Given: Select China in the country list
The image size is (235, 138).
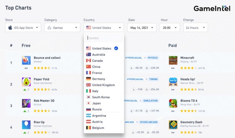Looking at the screenshot, I should point(104,67).
